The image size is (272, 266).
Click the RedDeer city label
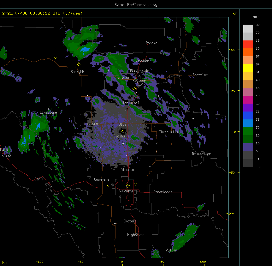coord(139,81)
